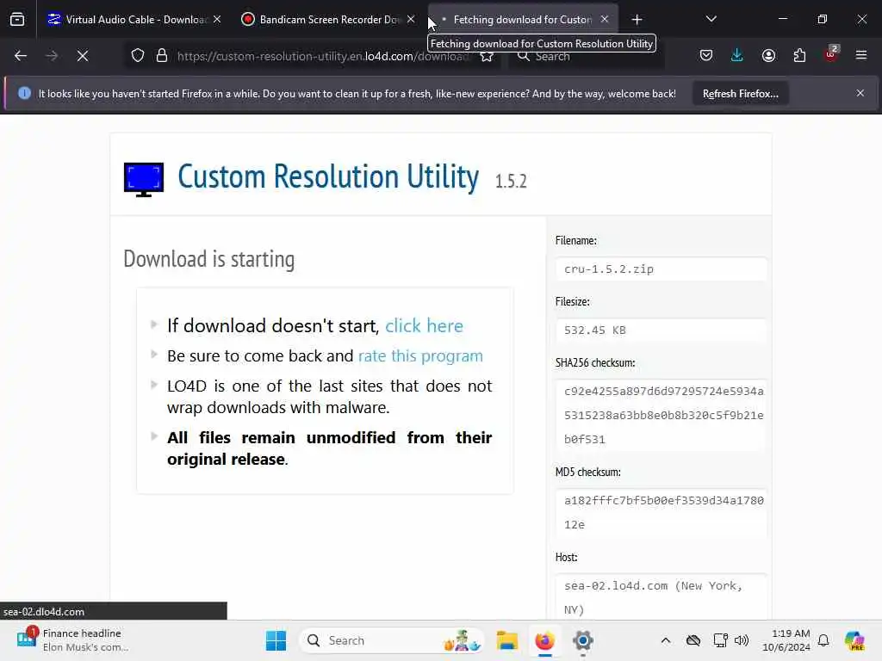Click the 'click here' download link
Screen dimensions: 882x661
[x=424, y=326]
